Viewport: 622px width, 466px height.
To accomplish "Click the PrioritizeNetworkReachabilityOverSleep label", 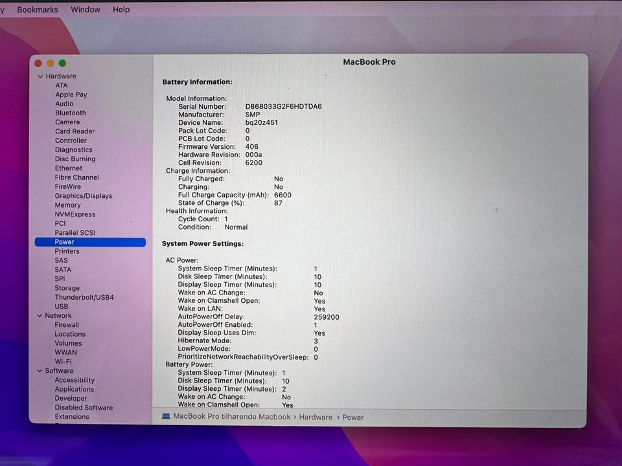I will [243, 357].
